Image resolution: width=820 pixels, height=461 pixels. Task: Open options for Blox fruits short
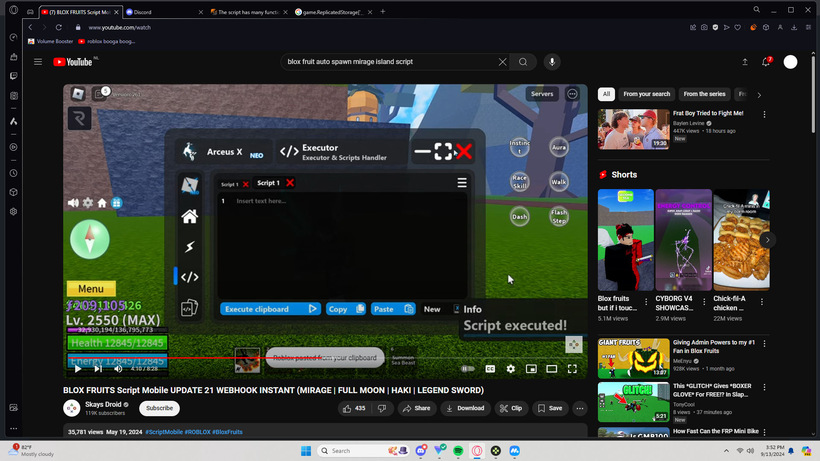point(646,302)
